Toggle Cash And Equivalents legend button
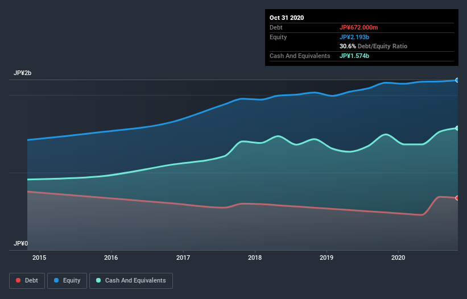 pyautogui.click(x=131, y=281)
